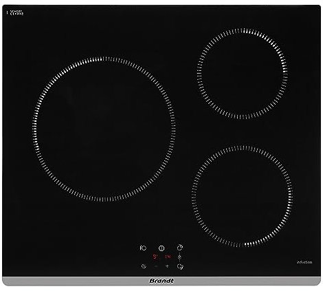Tap the minus power level key

[x=156, y=266]
